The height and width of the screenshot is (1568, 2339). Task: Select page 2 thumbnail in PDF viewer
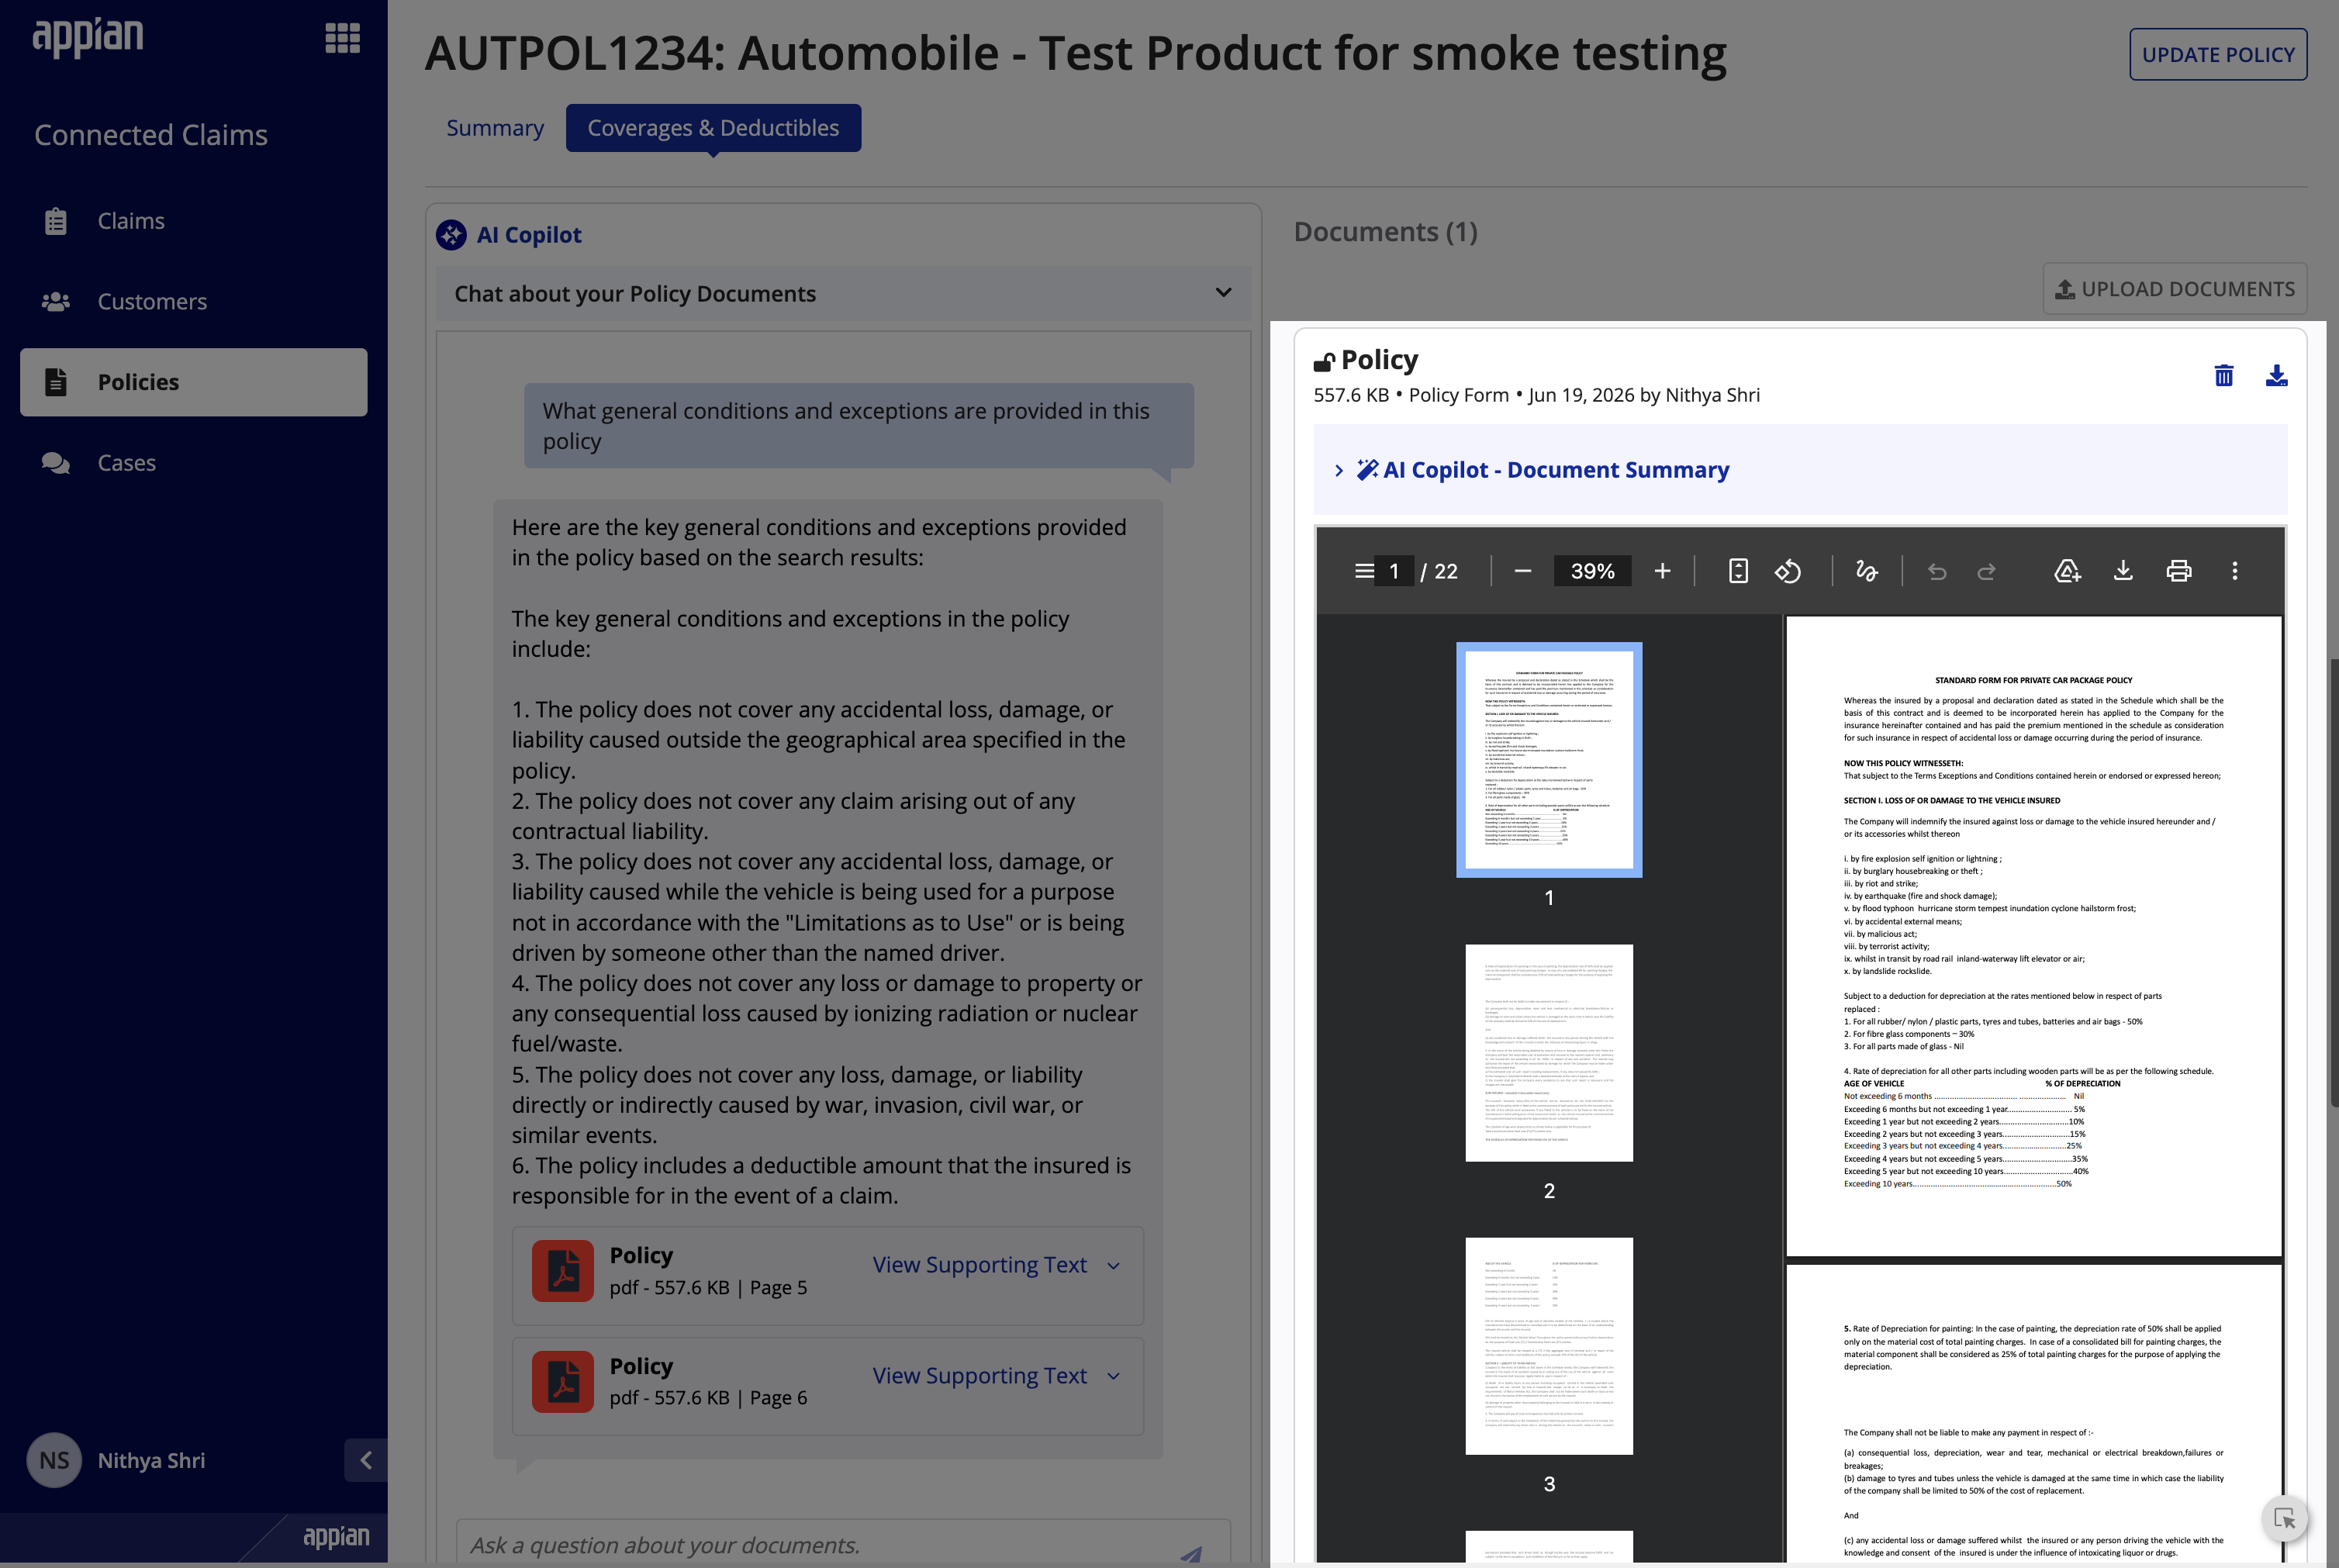click(1549, 1052)
